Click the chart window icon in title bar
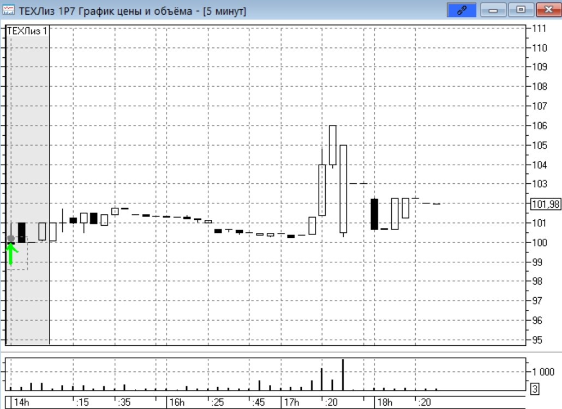This screenshot has height=409, width=562. point(8,10)
